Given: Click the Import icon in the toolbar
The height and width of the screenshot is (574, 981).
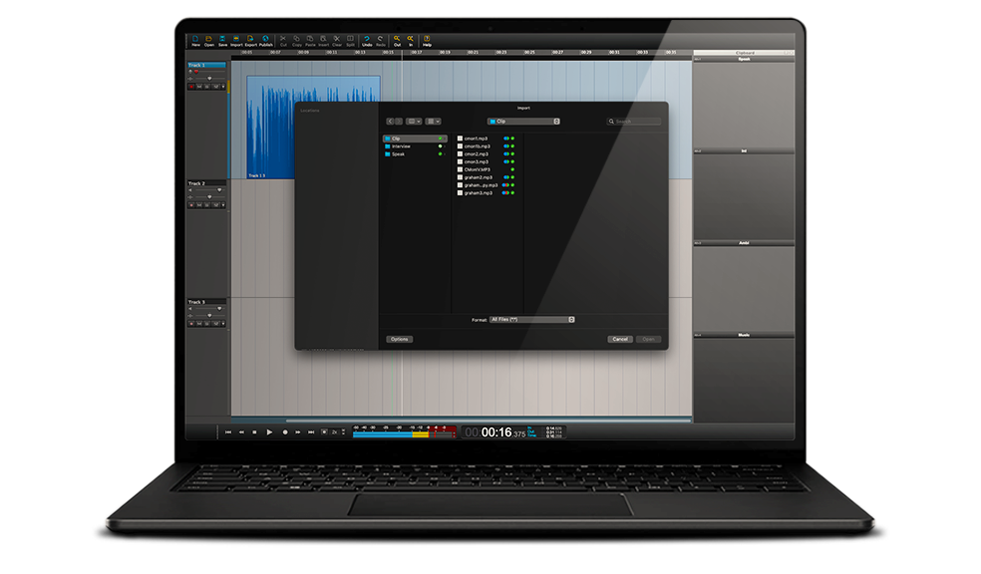Looking at the screenshot, I should pos(236,41).
